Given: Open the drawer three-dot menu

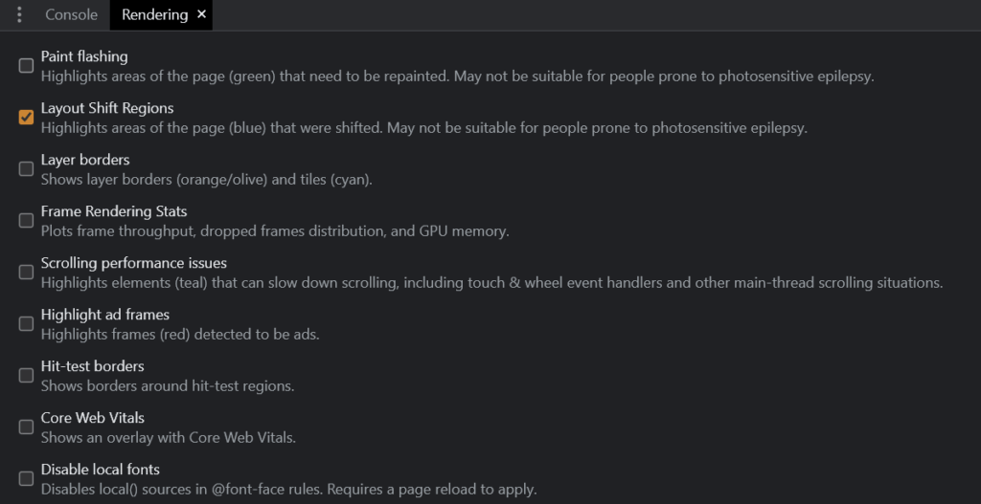Looking at the screenshot, I should 19,15.
